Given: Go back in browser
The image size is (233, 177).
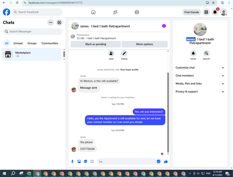Looking at the screenshot, I should (4, 3).
